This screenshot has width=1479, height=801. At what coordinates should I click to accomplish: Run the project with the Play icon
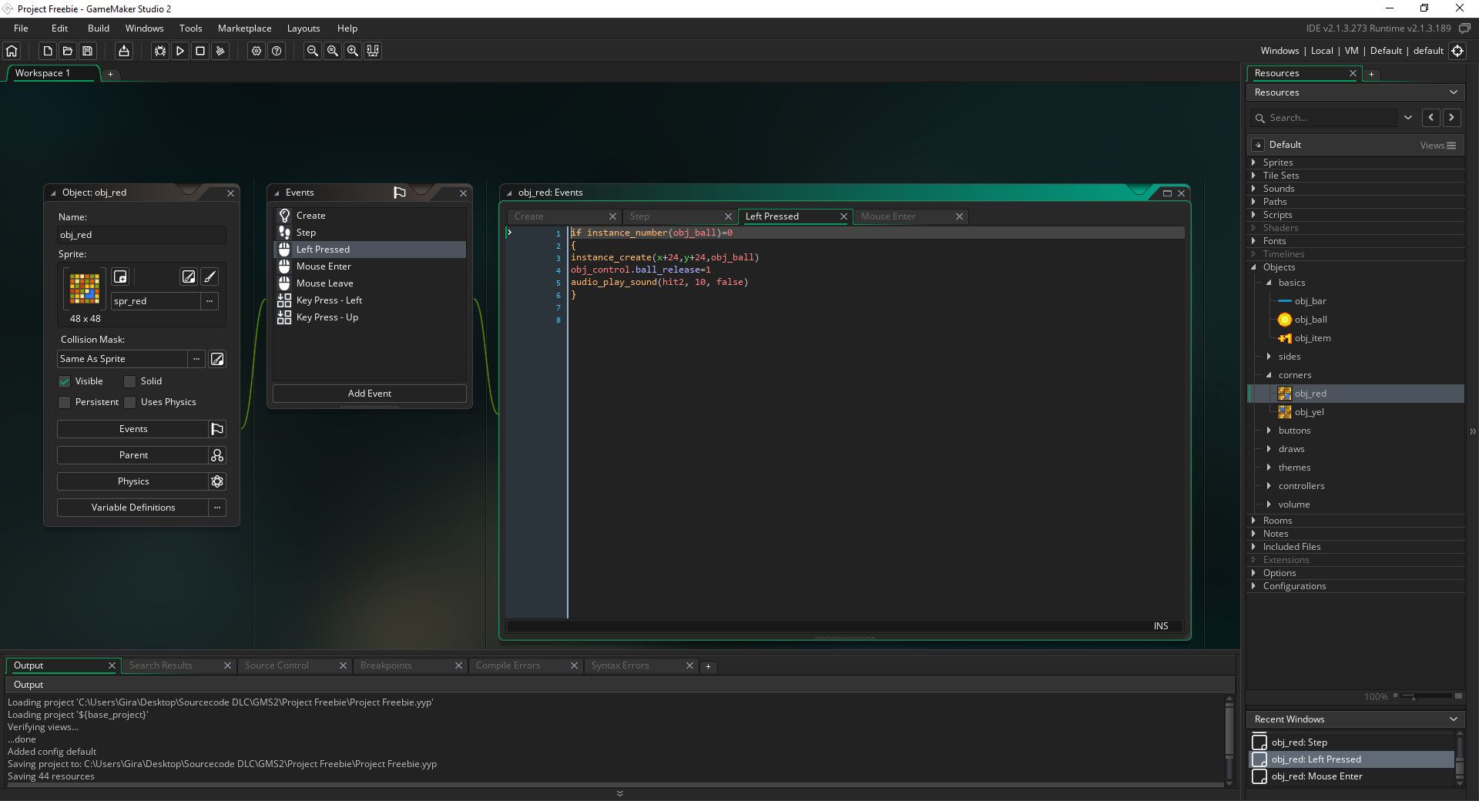coord(179,51)
